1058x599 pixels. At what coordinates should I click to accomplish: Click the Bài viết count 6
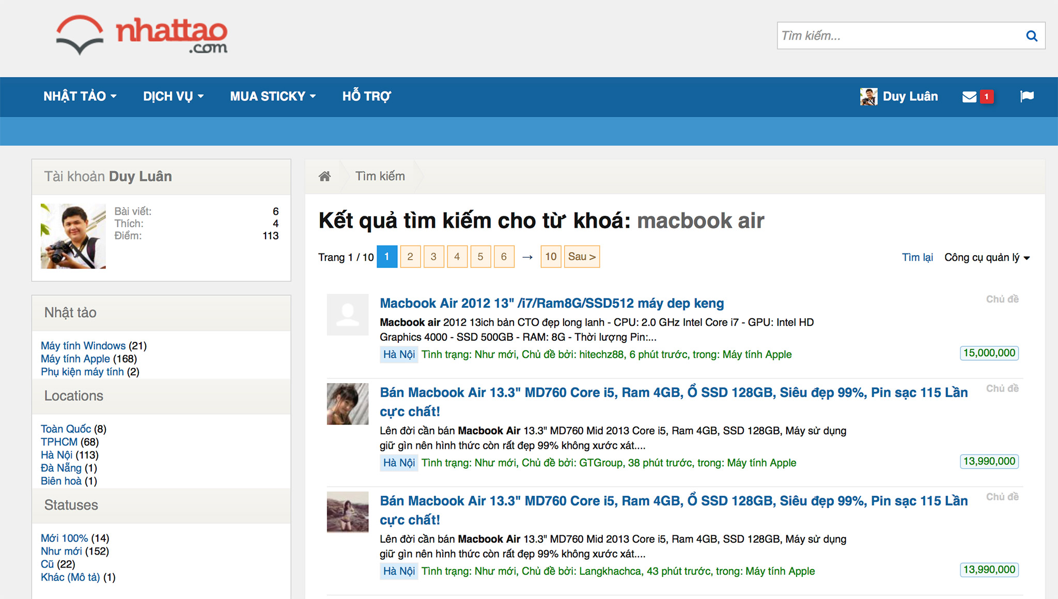[276, 211]
